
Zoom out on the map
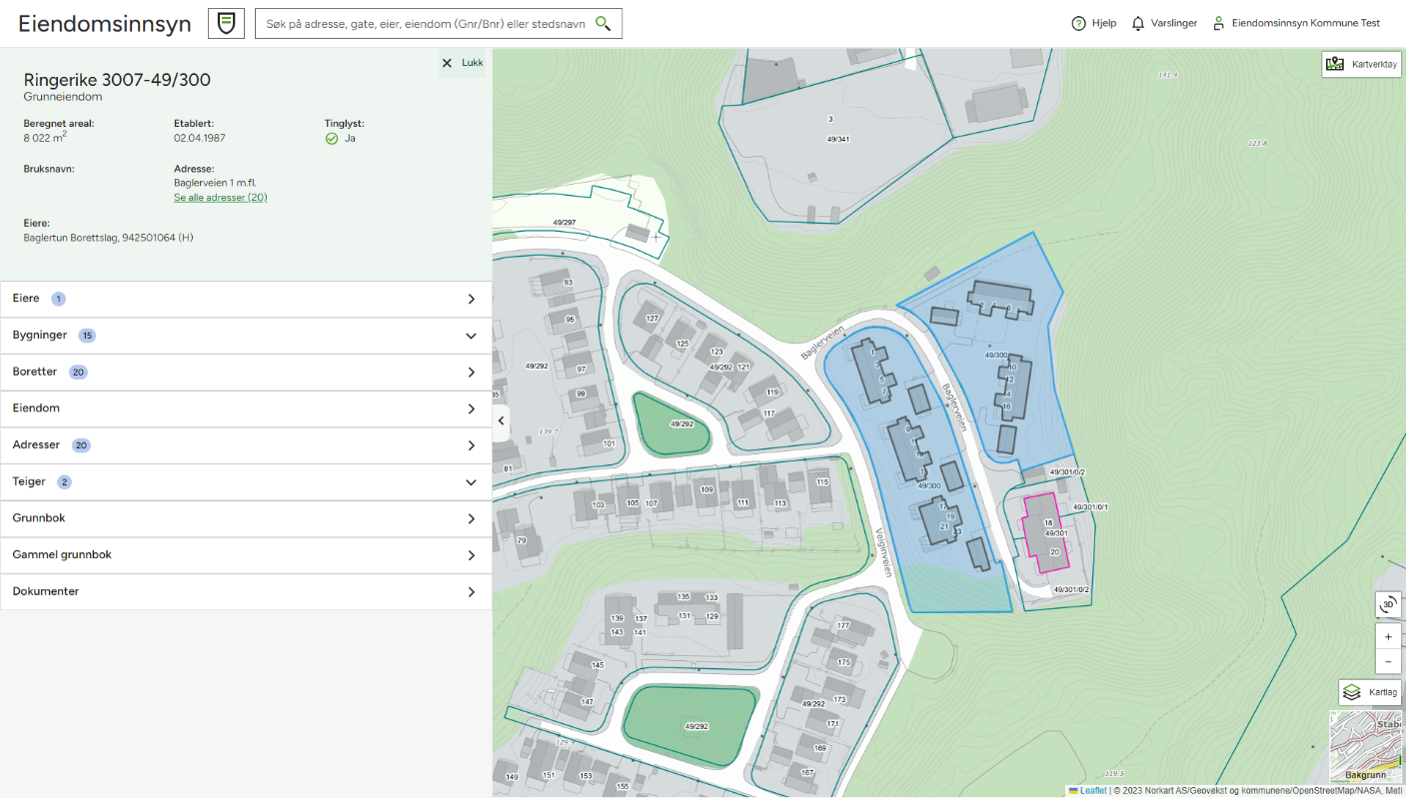1388,661
